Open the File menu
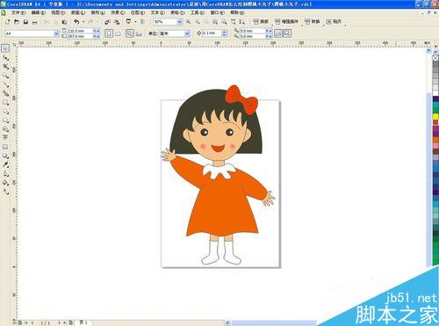The height and width of the screenshot is (326, 439). click(18, 12)
